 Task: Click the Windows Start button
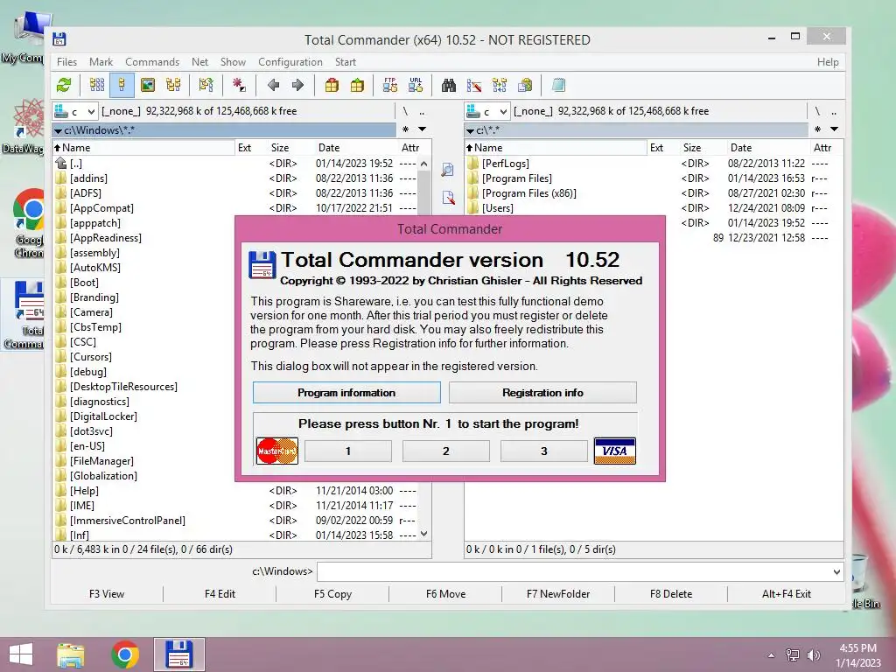tap(21, 654)
